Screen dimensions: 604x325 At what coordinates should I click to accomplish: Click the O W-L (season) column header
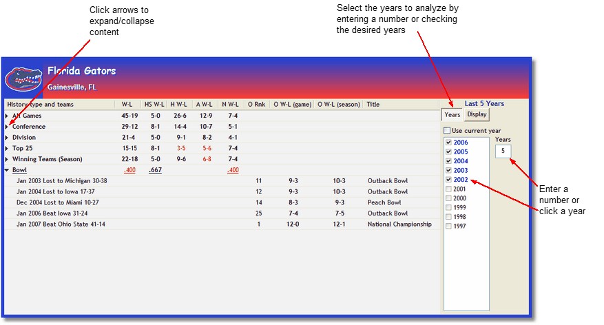click(339, 105)
